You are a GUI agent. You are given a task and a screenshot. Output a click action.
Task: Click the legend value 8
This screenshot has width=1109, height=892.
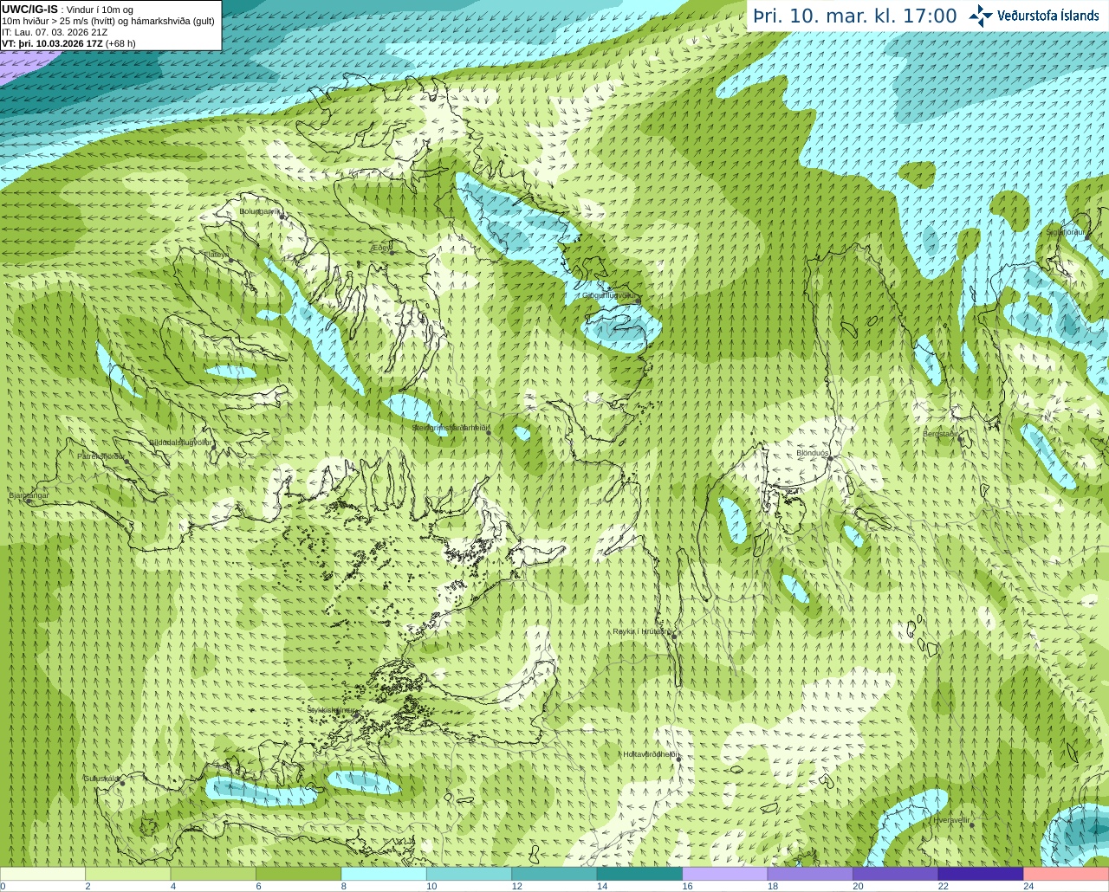click(x=344, y=886)
